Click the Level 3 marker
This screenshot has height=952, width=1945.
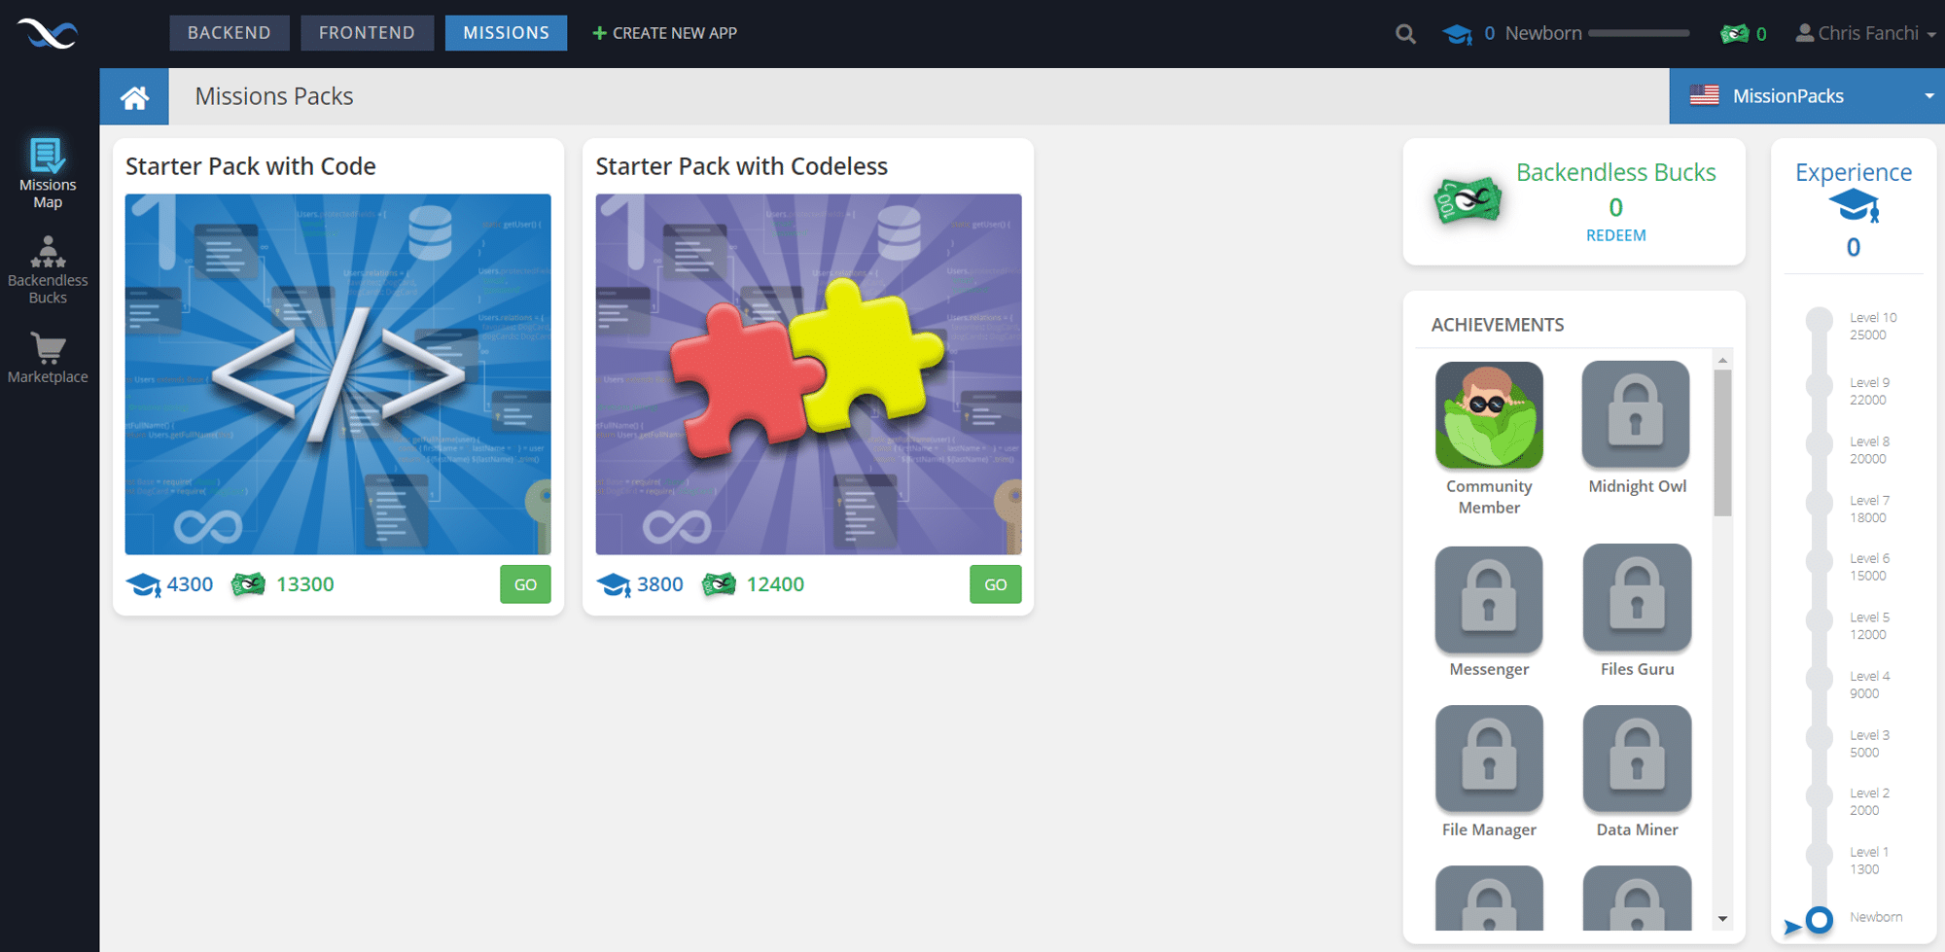point(1820,737)
